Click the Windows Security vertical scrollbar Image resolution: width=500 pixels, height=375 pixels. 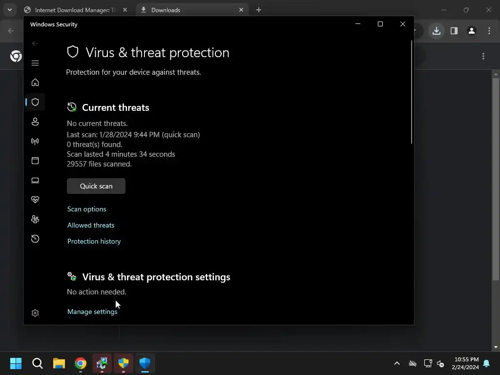[411, 92]
